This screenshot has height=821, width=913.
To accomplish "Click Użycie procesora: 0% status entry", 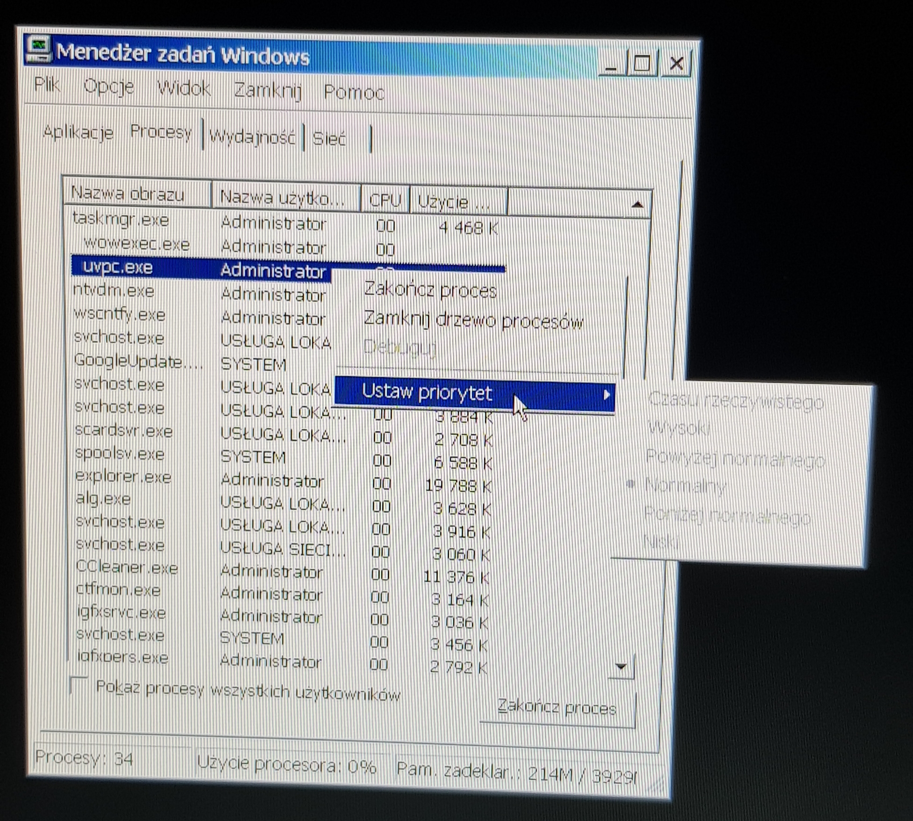I will [286, 765].
